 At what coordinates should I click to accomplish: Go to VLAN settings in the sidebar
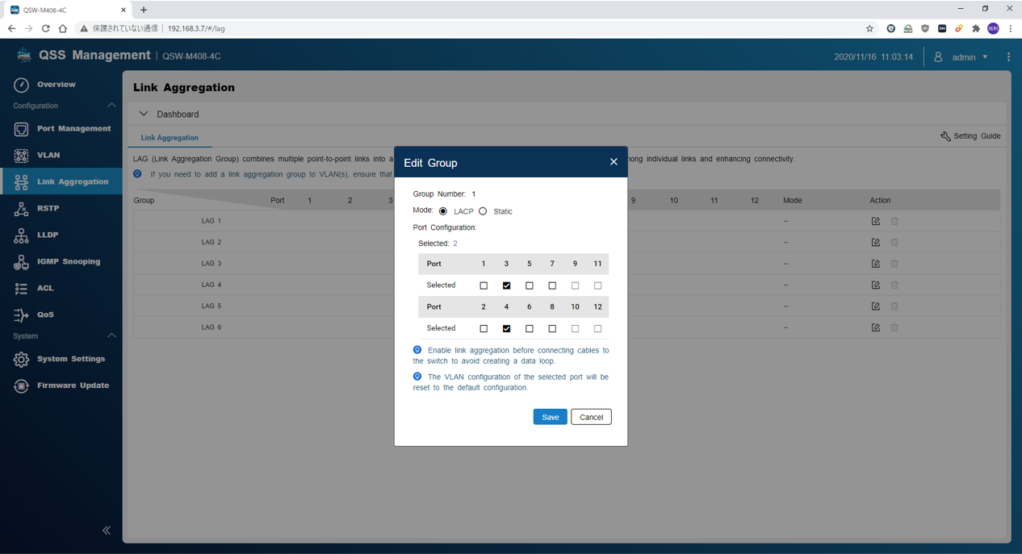48,155
